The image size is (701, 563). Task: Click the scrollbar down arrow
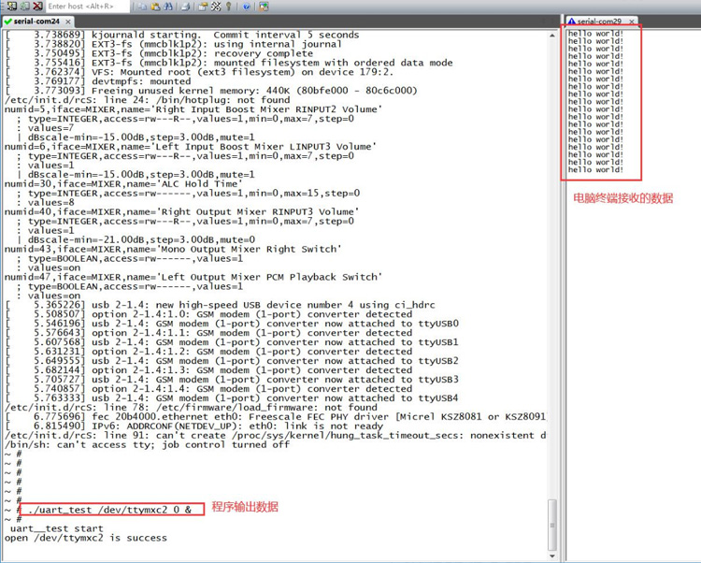pyautogui.click(x=552, y=555)
